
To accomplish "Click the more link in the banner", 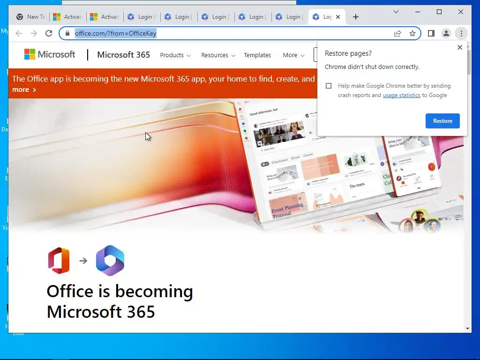I will tap(24, 90).
